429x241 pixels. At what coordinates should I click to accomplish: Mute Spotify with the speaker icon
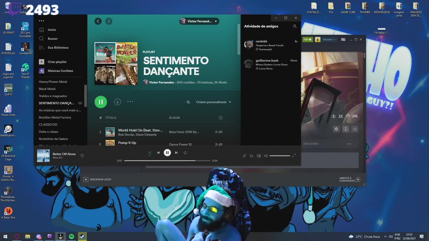pyautogui.click(x=266, y=156)
